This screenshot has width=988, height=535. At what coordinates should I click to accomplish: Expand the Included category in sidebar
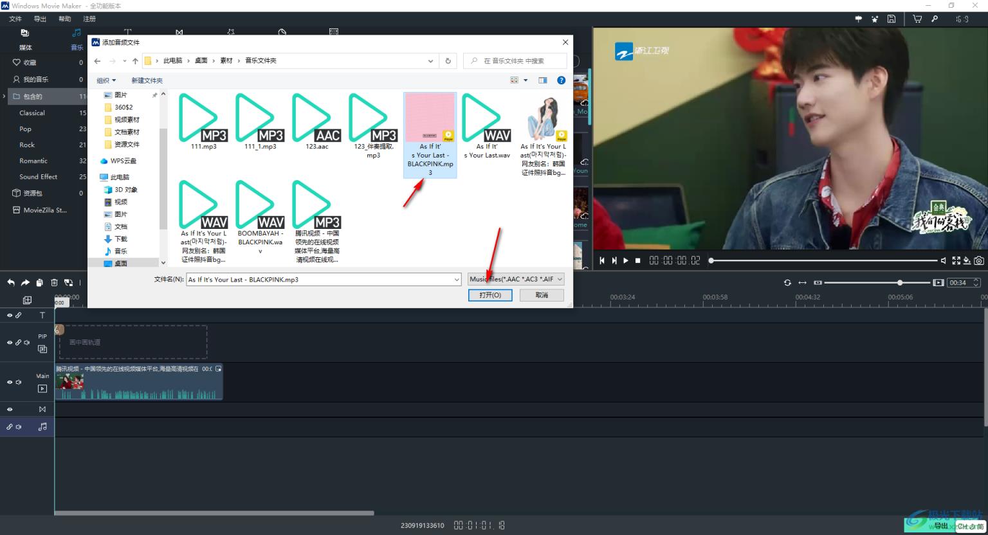(5, 96)
